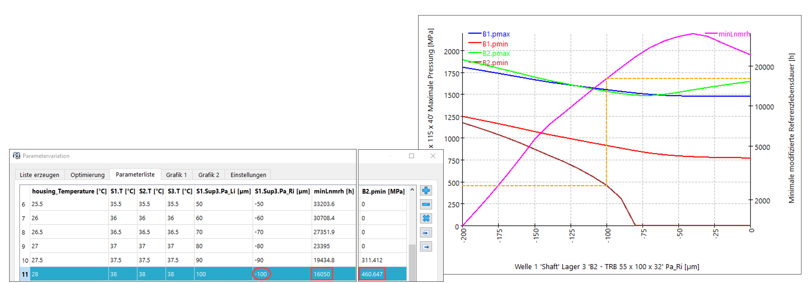Click the Parametervariation window title icon
810x283 pixels.
point(17,156)
